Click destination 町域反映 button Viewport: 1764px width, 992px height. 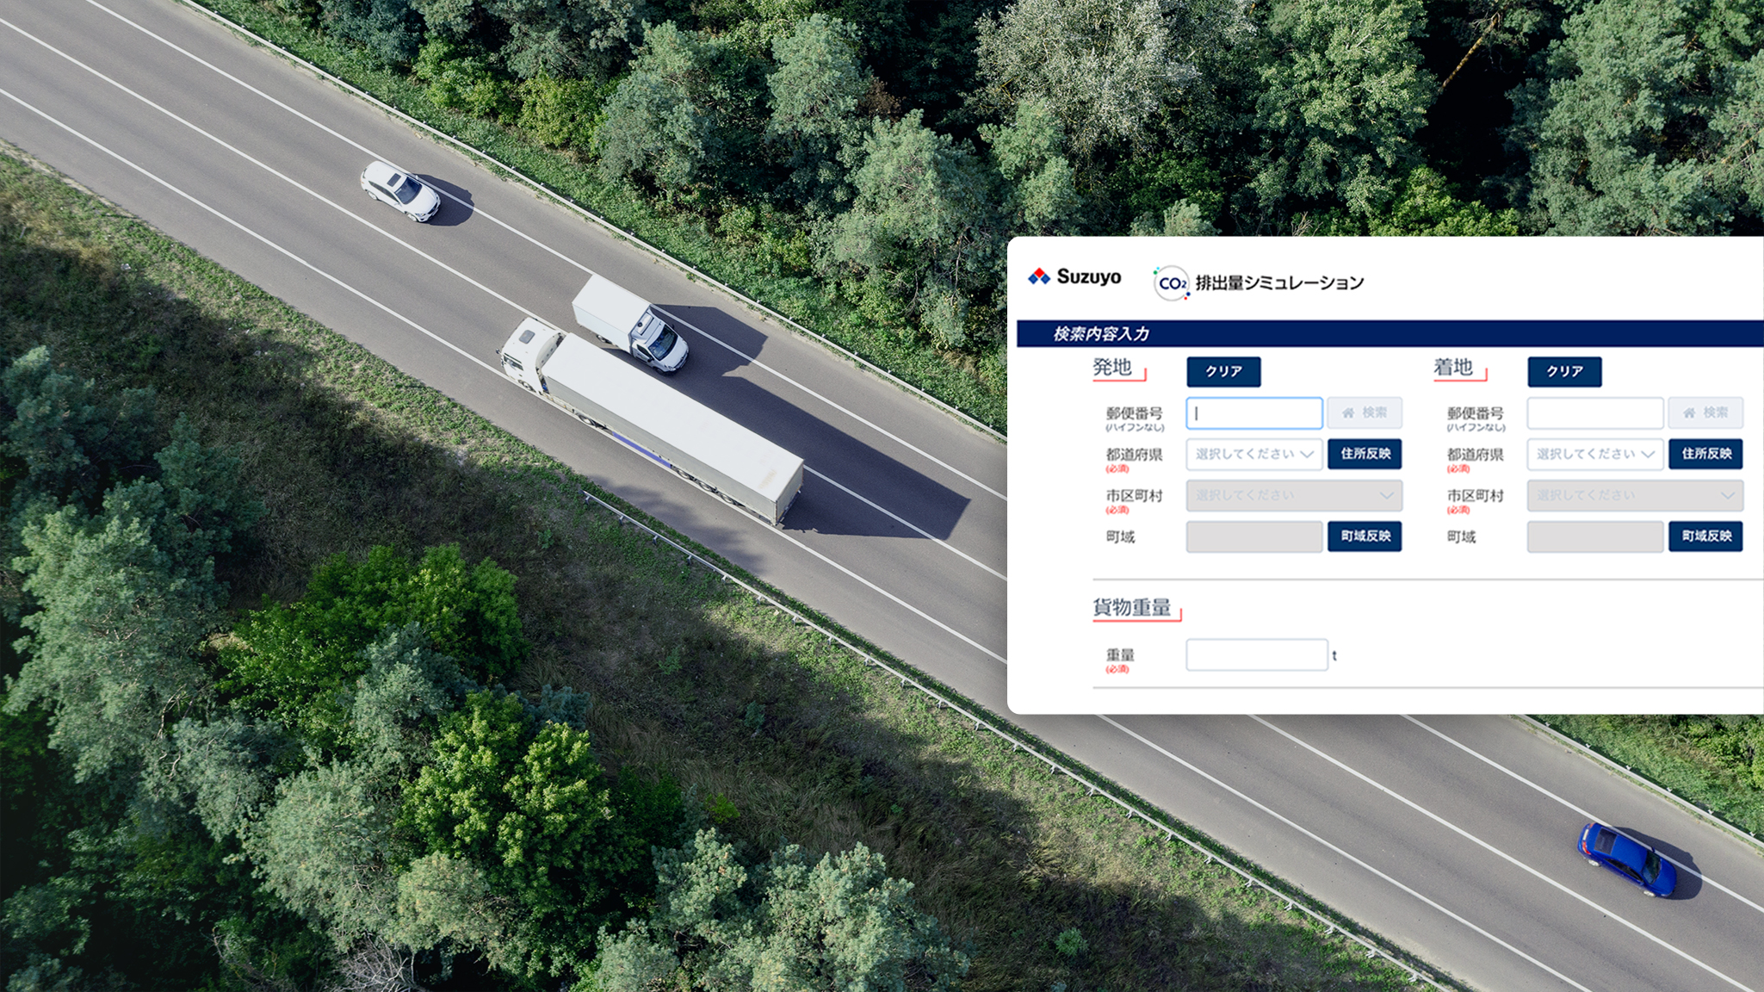[1705, 536]
